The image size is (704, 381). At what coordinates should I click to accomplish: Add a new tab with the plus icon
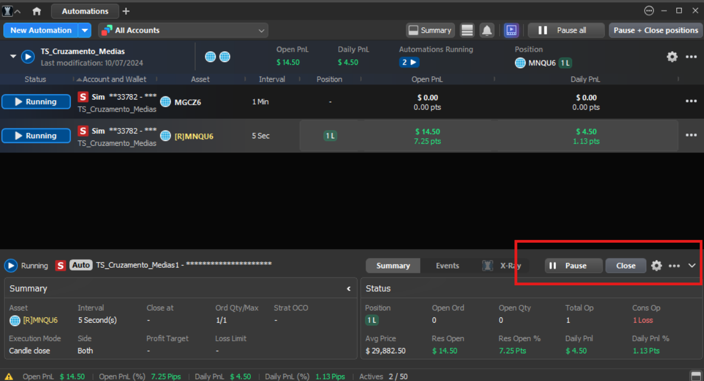coord(126,11)
